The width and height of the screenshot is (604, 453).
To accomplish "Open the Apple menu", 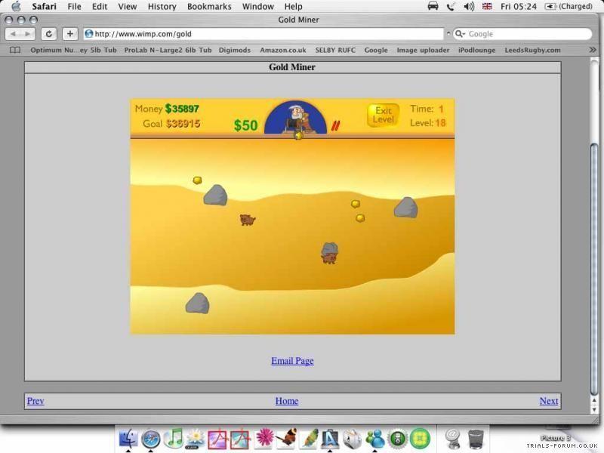I will click(15, 6).
